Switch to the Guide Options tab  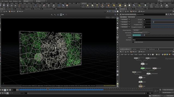[131, 17]
